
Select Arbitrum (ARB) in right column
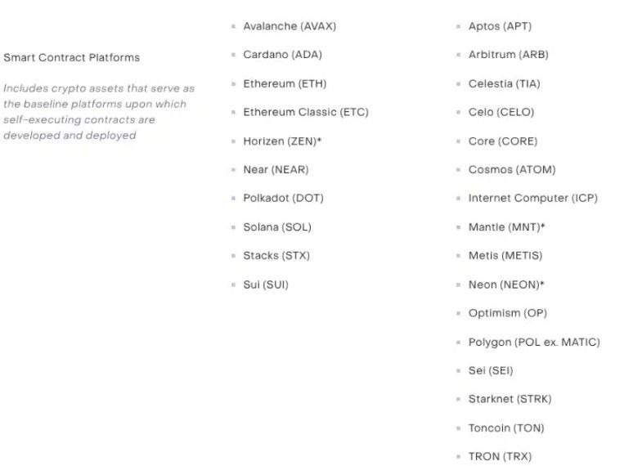(508, 55)
